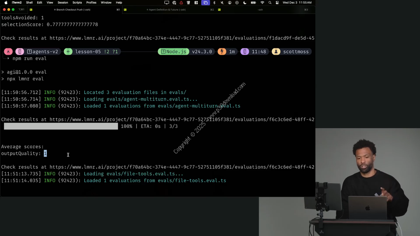Click the Wi-Fi status icon

tap(262, 3)
